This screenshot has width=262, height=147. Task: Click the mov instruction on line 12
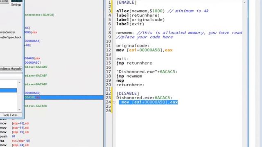click(x=145, y=50)
